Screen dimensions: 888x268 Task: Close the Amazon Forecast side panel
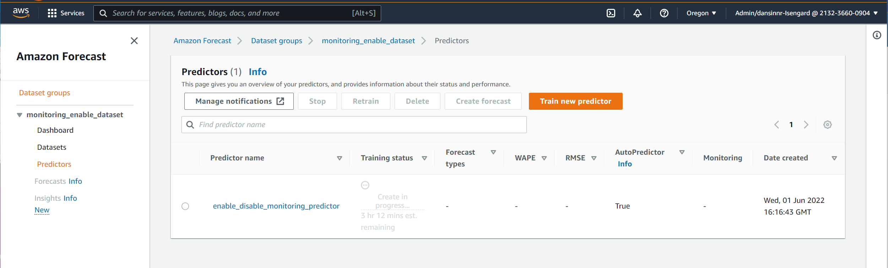[x=134, y=41]
